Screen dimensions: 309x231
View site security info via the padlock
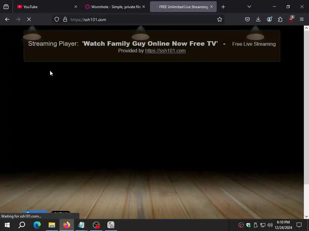pos(65,20)
